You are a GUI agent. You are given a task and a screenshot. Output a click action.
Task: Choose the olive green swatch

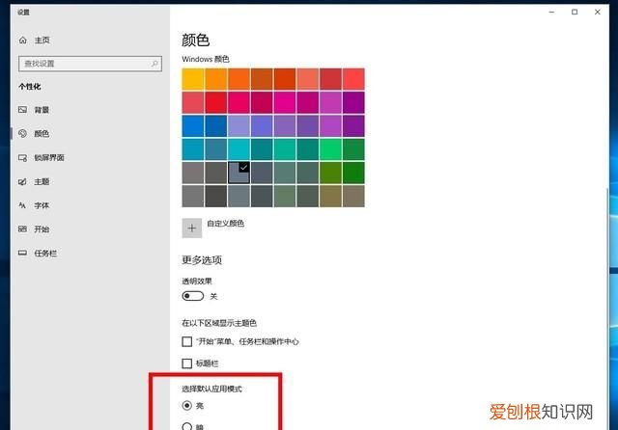(330, 173)
